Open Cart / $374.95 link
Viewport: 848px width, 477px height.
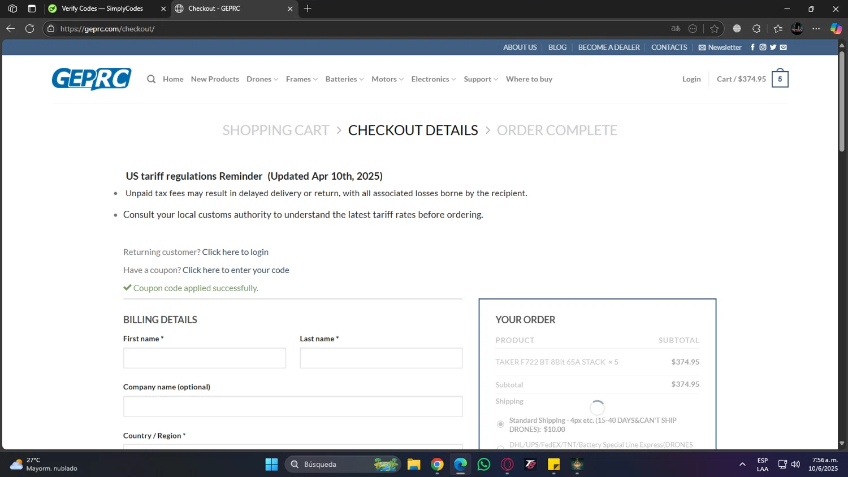pyautogui.click(x=741, y=79)
